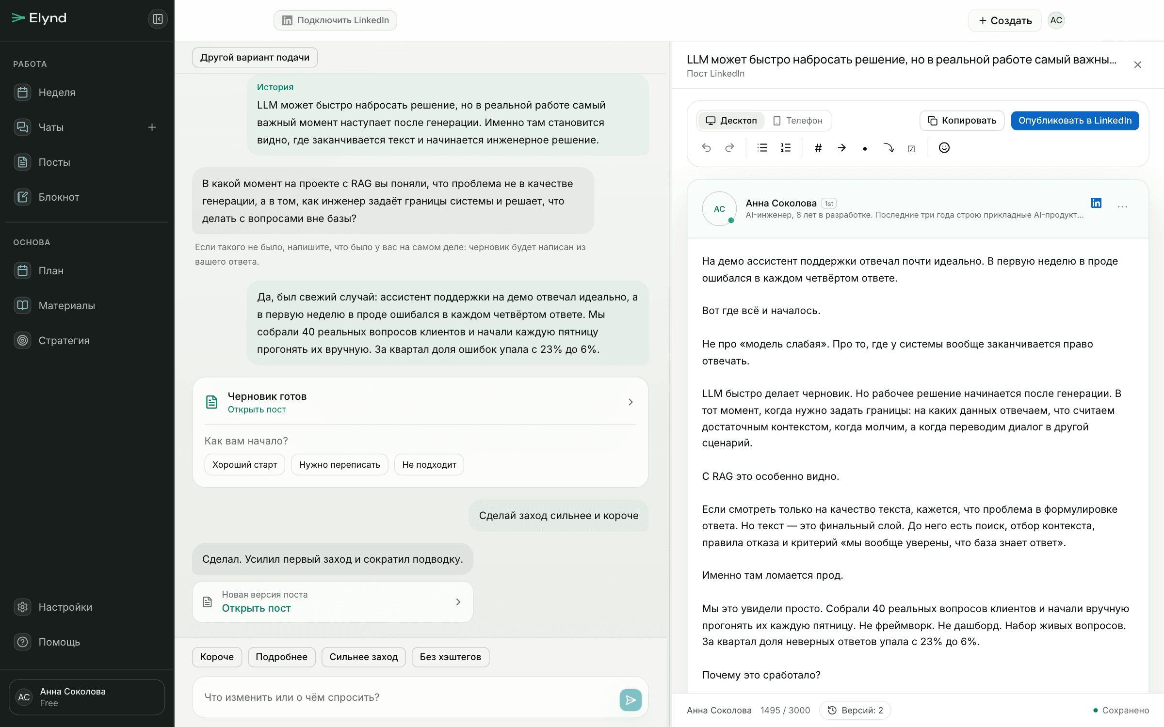Click the LinkedIn logo in post preview
Viewport: 1164px width, 727px height.
(x=1096, y=203)
